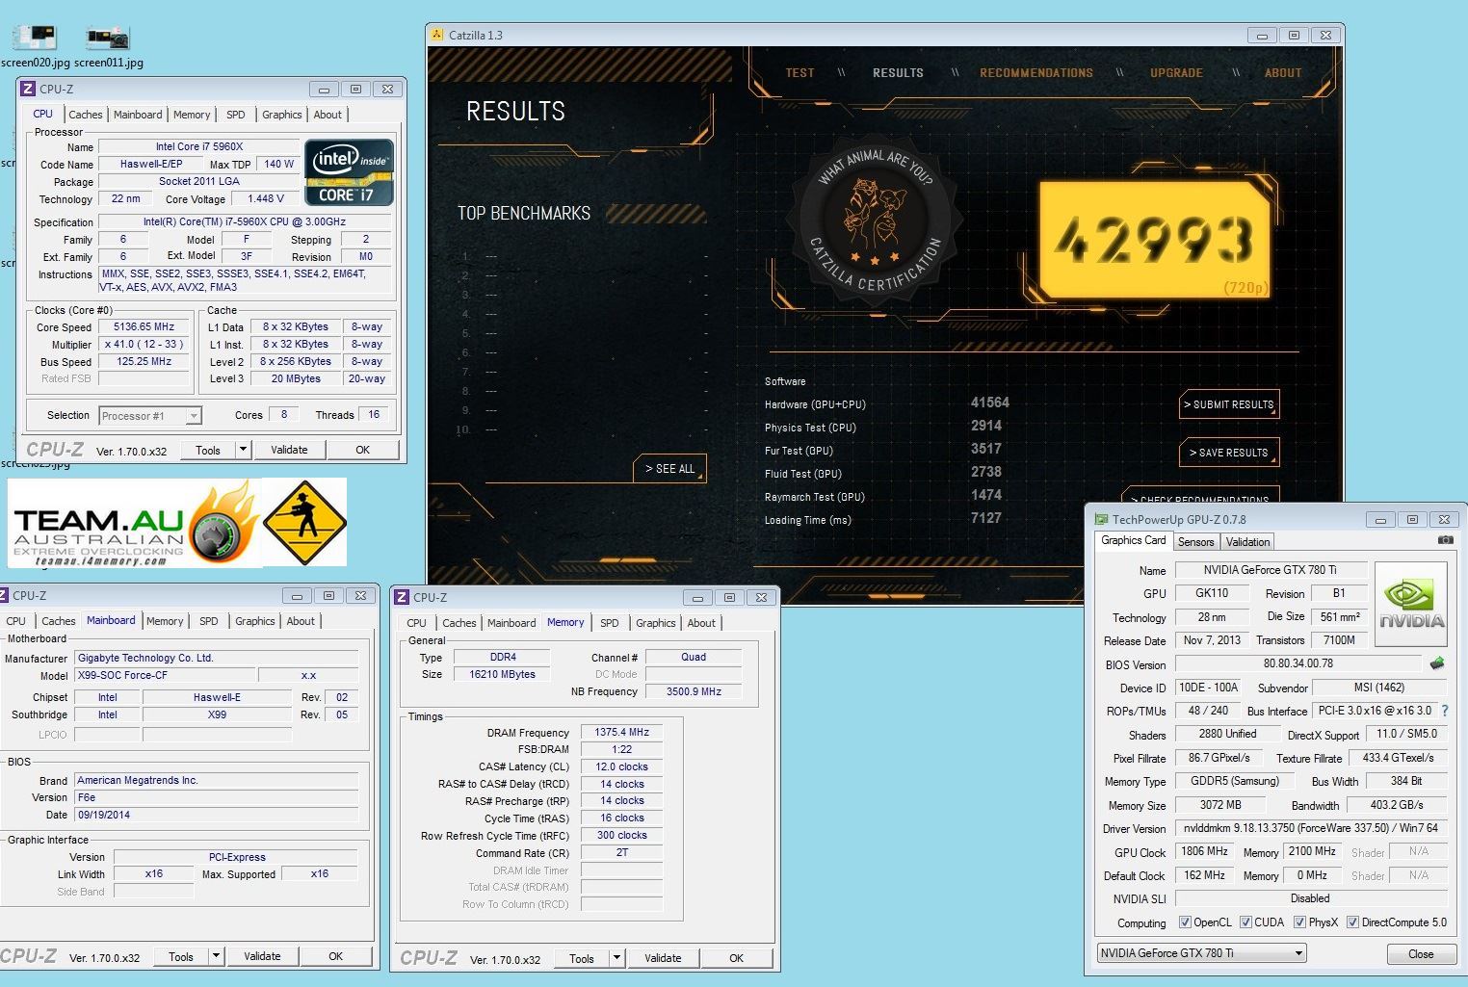
Task: Click the GPU-Z screenshot camera icon
Action: point(1445,540)
